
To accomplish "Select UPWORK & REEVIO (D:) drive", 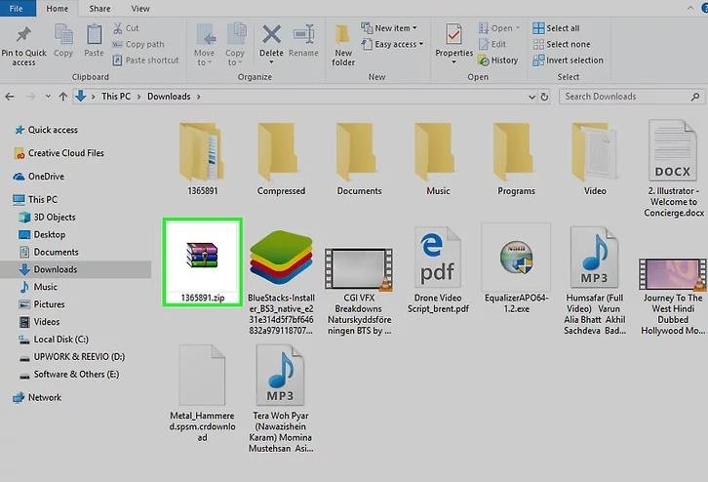I will coord(71,357).
